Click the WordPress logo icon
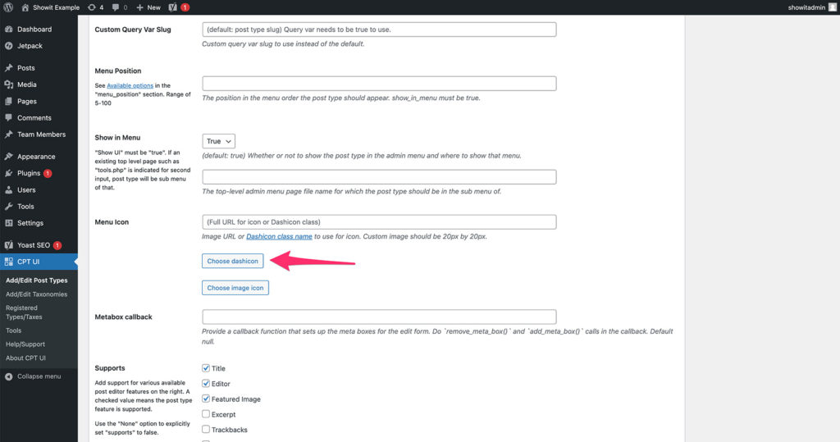This screenshot has height=442, width=840. [8, 7]
